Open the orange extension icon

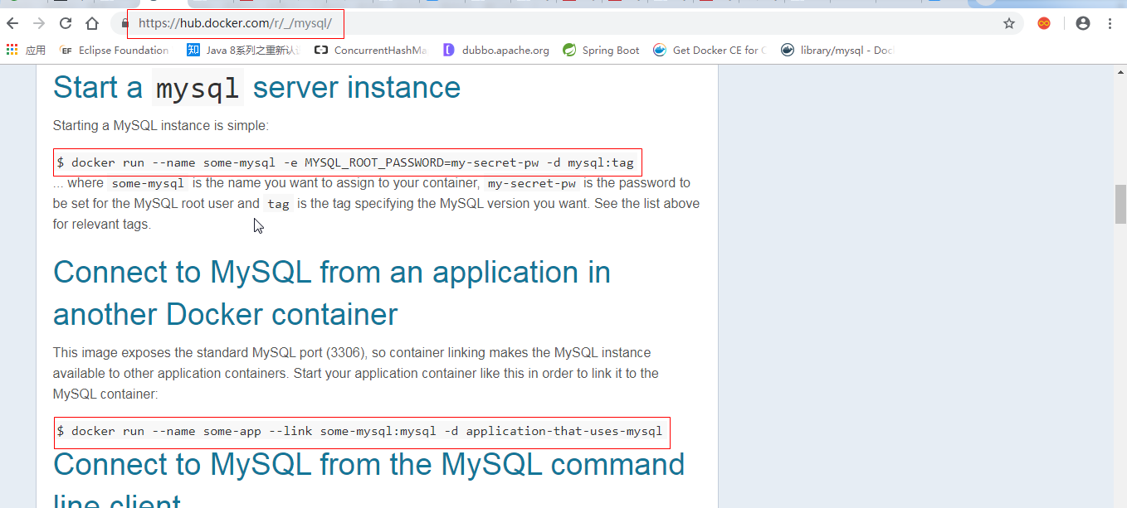click(x=1044, y=23)
